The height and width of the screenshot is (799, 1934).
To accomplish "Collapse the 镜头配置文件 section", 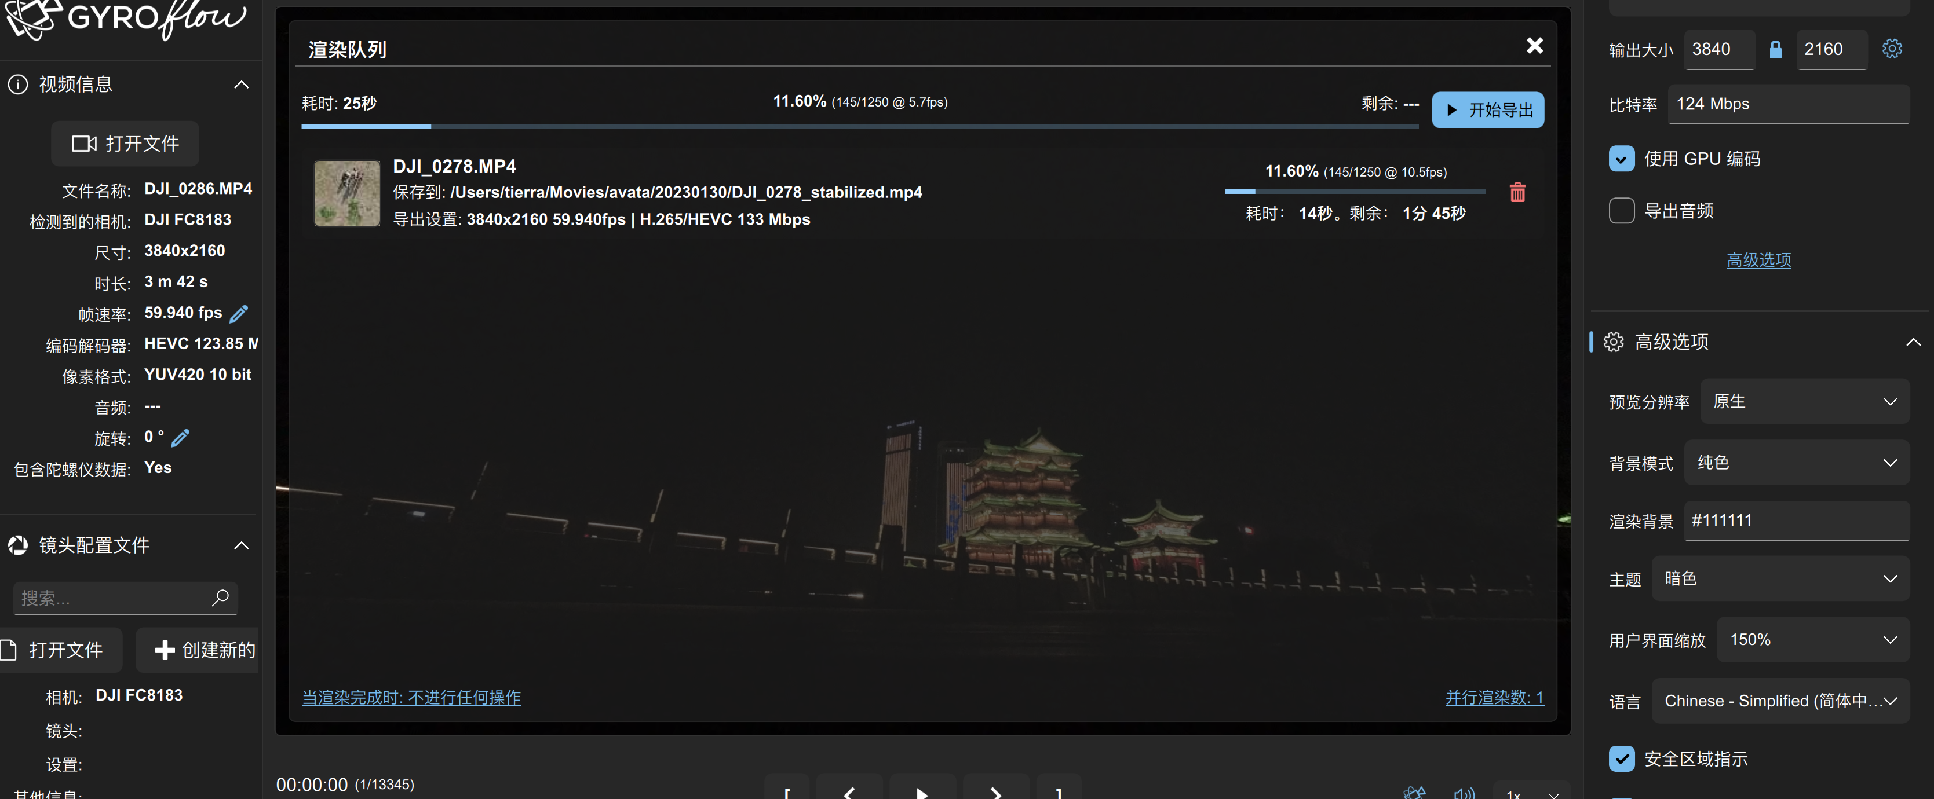I will [241, 545].
